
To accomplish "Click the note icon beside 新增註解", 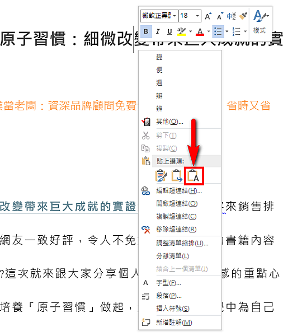I will [145, 322].
